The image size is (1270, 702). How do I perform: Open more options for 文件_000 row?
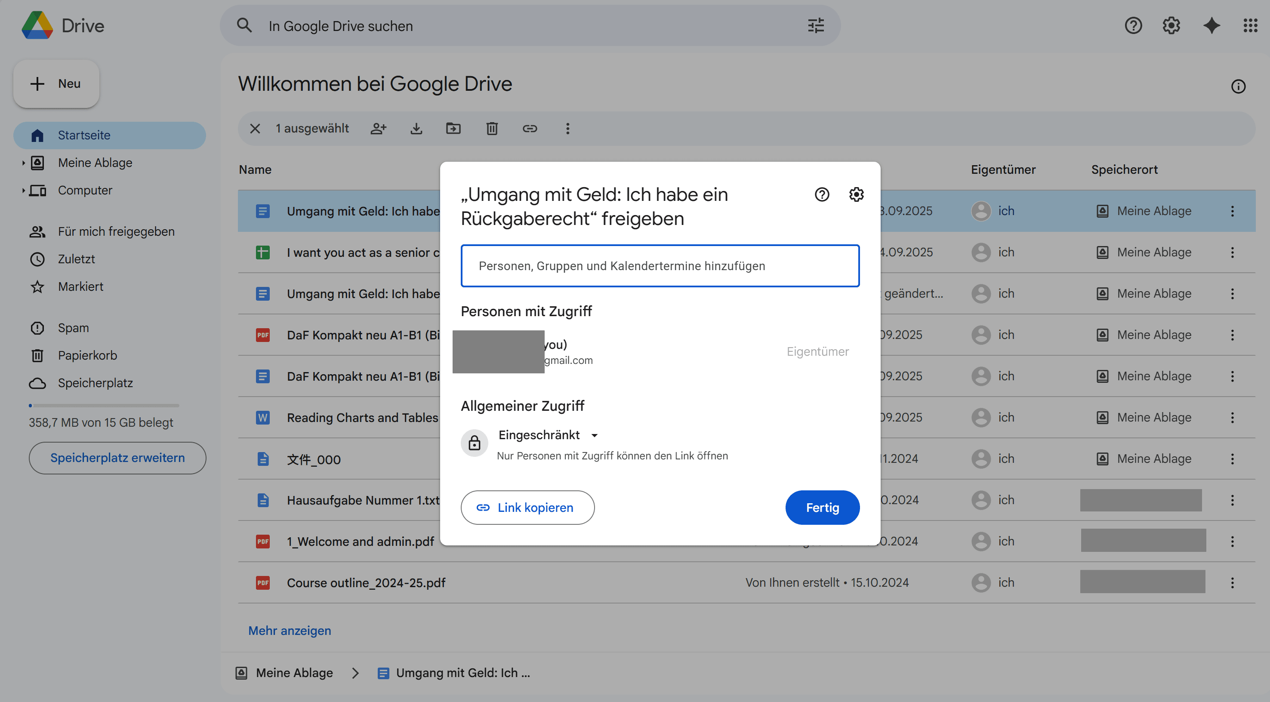click(1232, 459)
